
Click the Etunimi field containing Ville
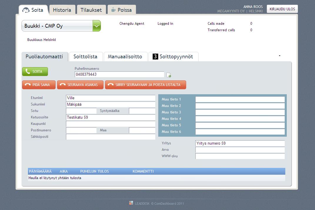pyautogui.click(x=111, y=98)
